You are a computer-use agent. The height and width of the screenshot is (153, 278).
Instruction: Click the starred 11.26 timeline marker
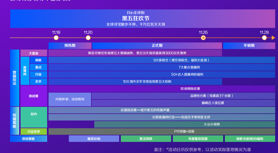pyautogui.click(x=203, y=38)
